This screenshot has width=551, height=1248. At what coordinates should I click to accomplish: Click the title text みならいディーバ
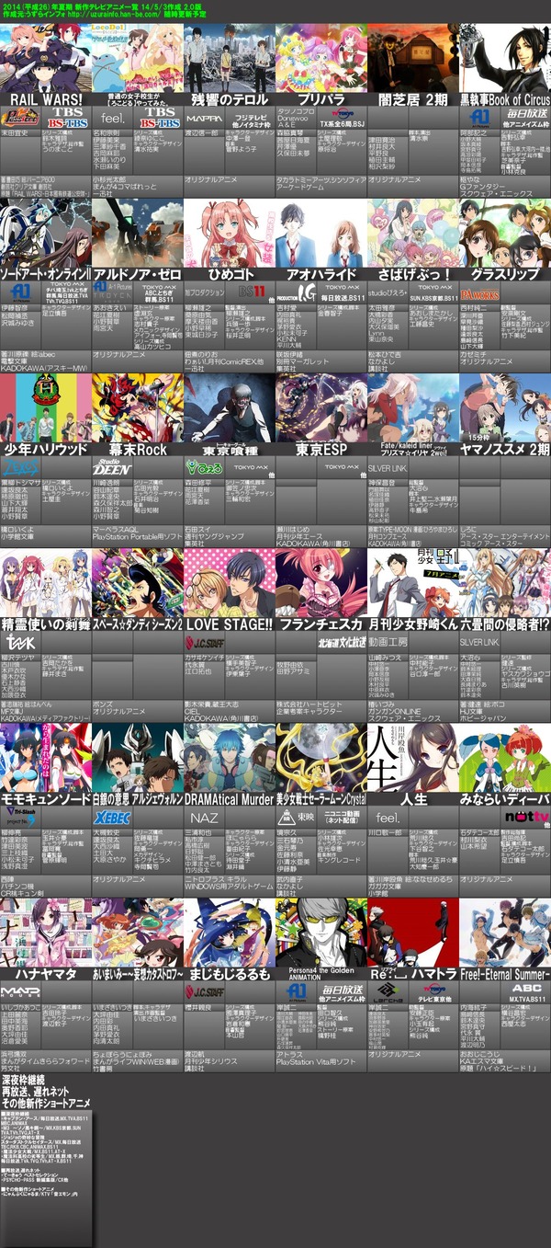pos(505,798)
